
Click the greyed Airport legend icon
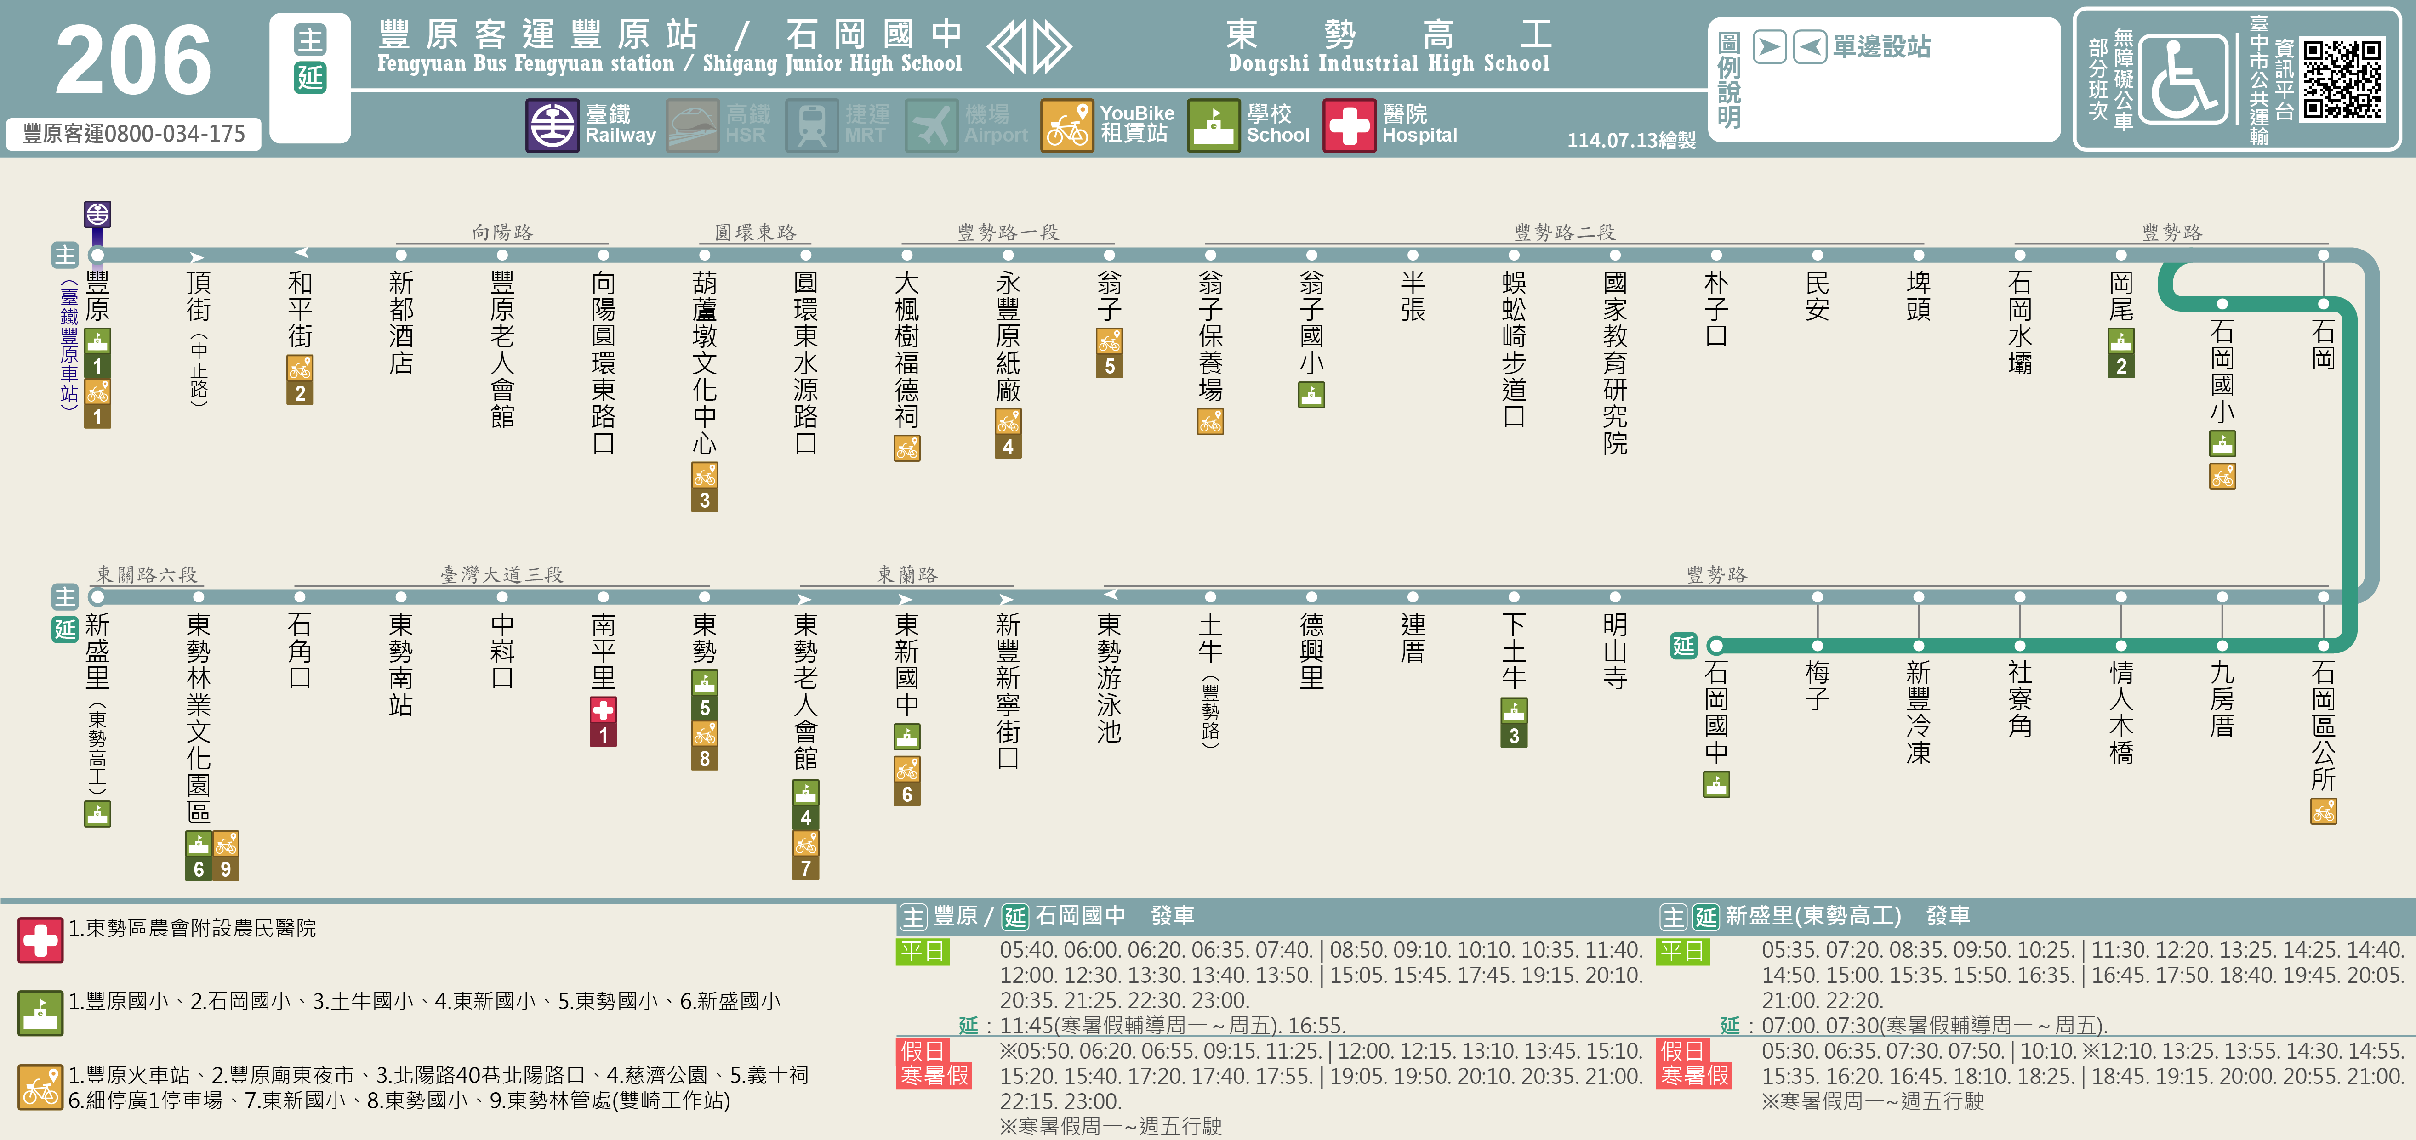click(931, 125)
